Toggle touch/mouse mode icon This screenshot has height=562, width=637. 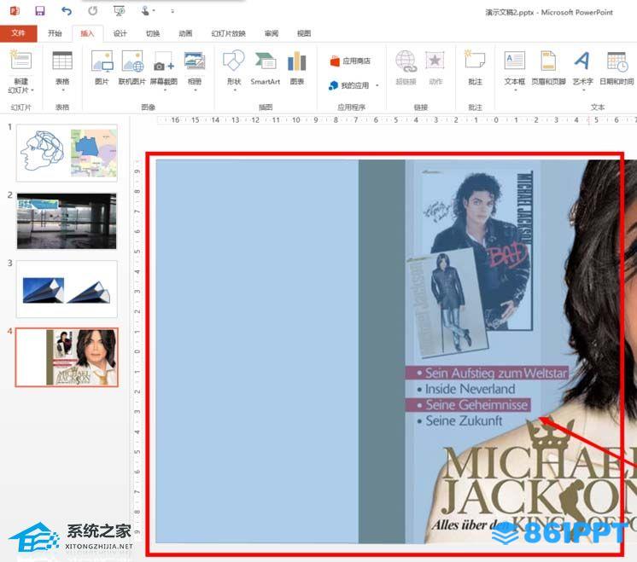[x=145, y=11]
